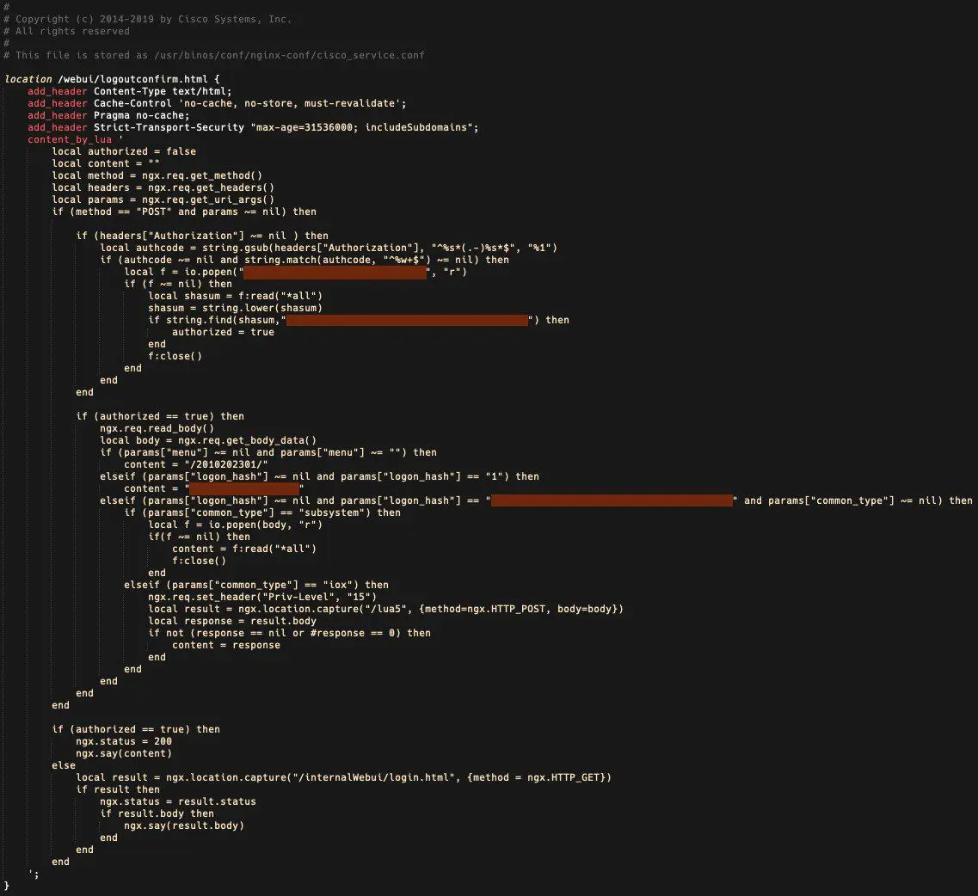Click the Strict-Transport-Security header name

(x=169, y=127)
